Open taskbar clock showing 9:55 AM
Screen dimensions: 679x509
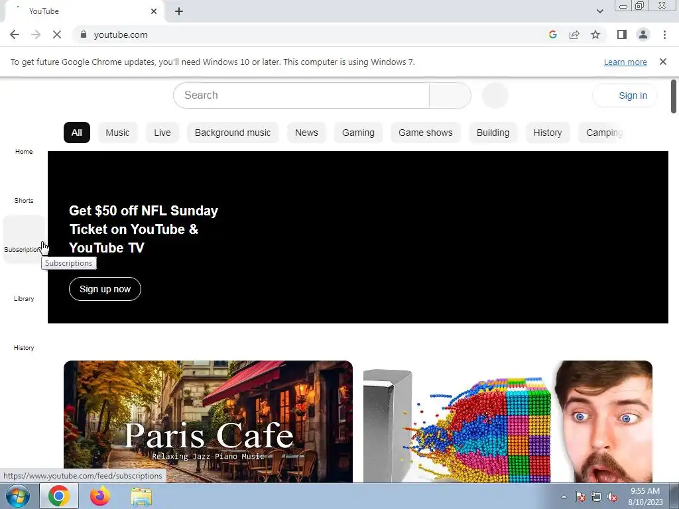pyautogui.click(x=645, y=496)
